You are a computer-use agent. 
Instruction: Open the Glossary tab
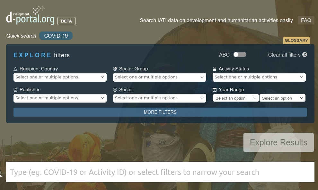[296, 41]
